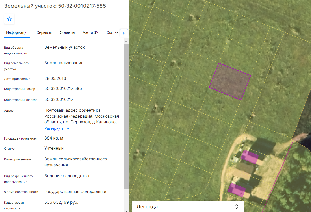The image size is (311, 212).
Task: Click the lower magenta building on the map
Action: coord(237,190)
